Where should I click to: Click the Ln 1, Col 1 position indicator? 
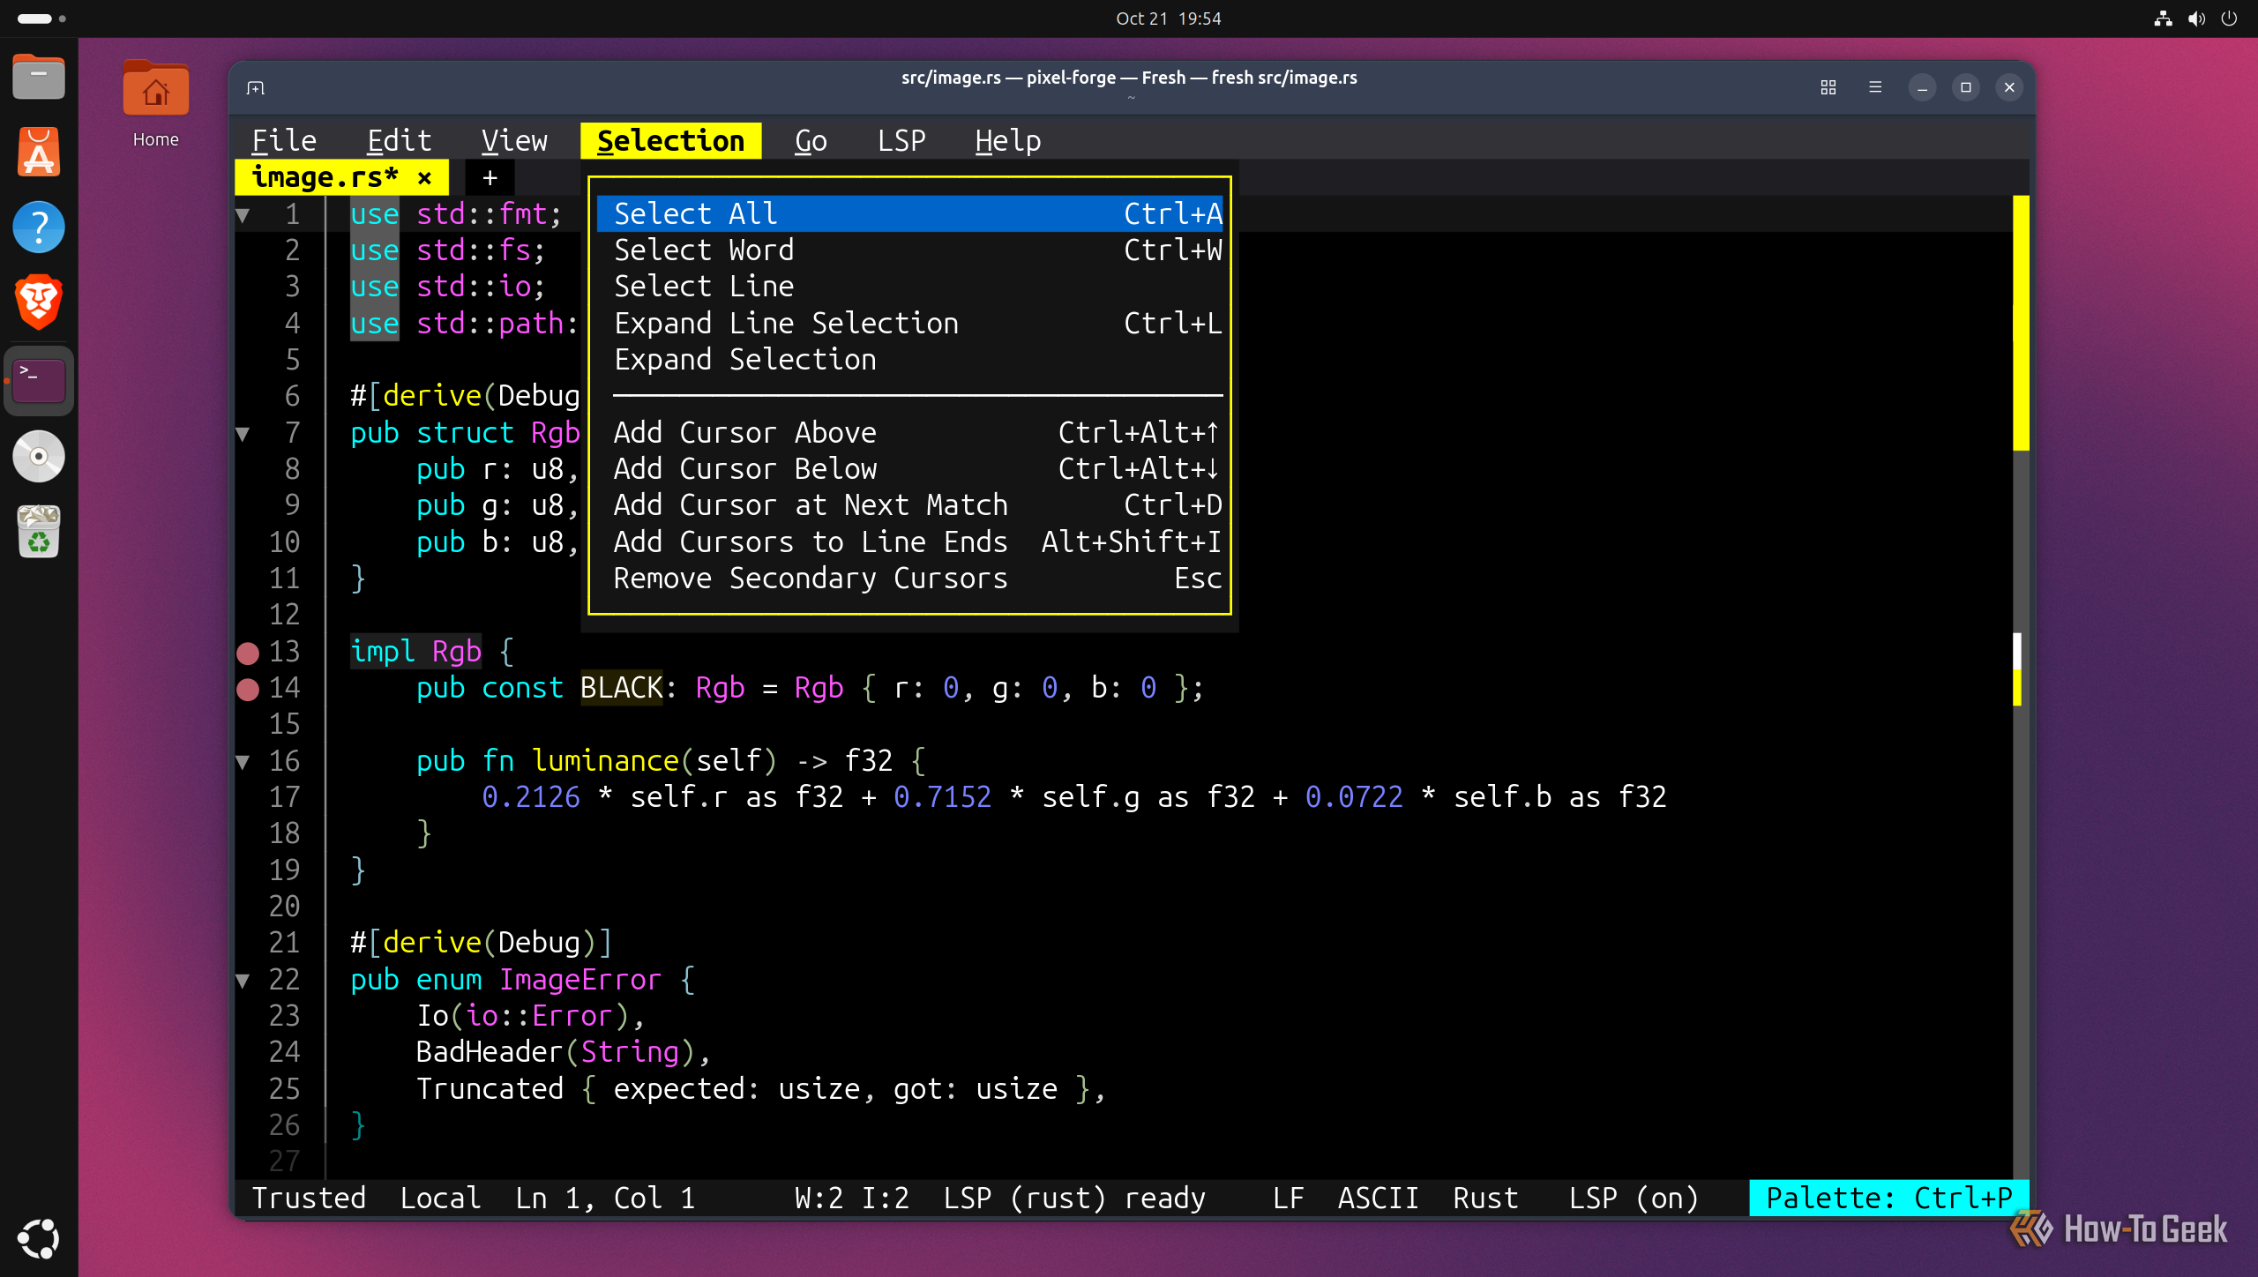pyautogui.click(x=605, y=1198)
